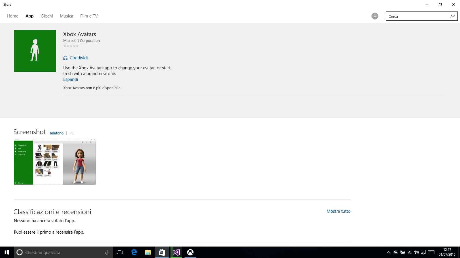Click the Classificazioni e recensioni heading

click(52, 212)
